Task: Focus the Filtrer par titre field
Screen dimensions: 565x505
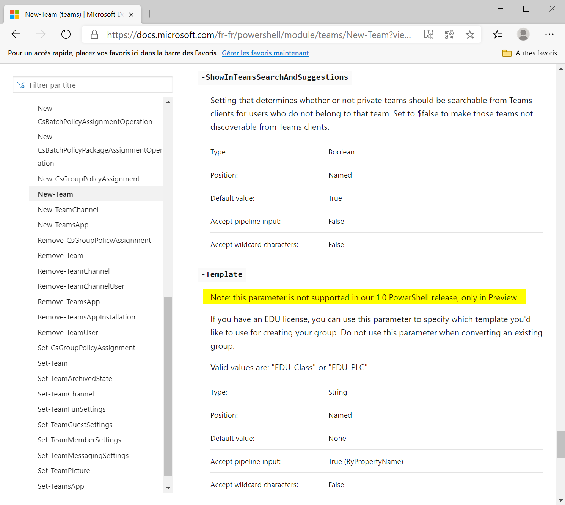Action: 93,85
